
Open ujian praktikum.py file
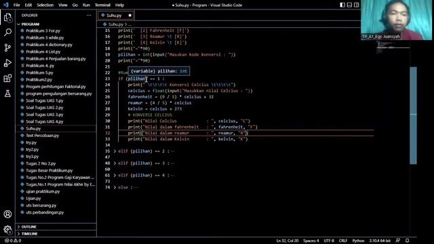43,191
